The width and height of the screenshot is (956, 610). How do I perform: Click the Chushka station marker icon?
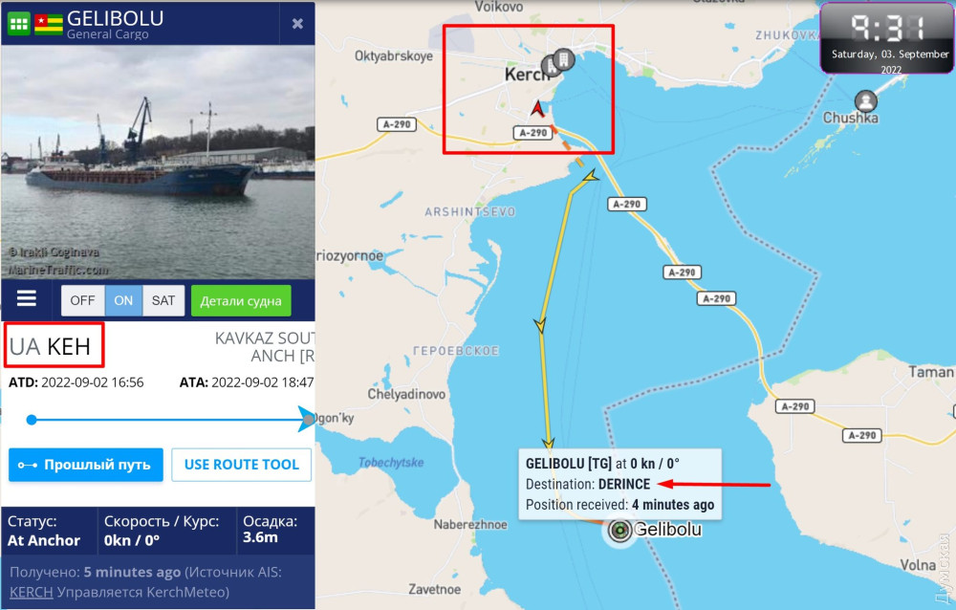pyautogui.click(x=865, y=100)
